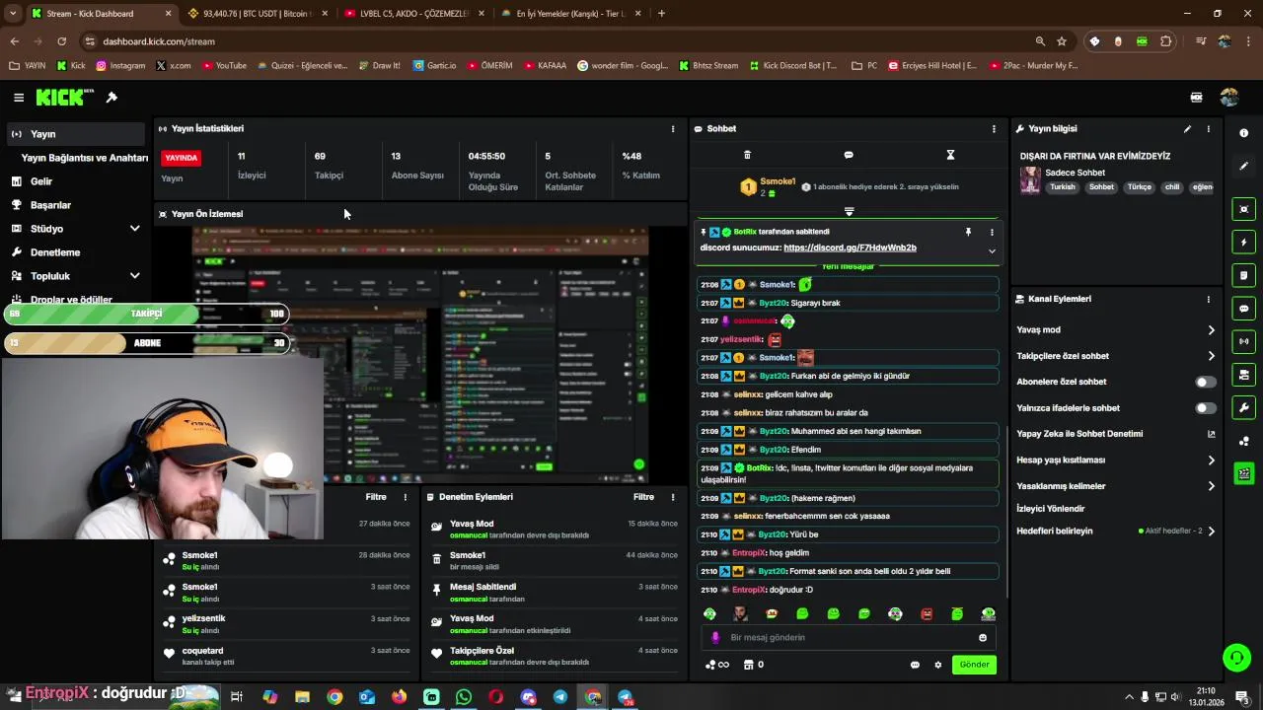Open Denetleme in left sidebar
Screen dimensions: 1263x710
(x=76, y=252)
